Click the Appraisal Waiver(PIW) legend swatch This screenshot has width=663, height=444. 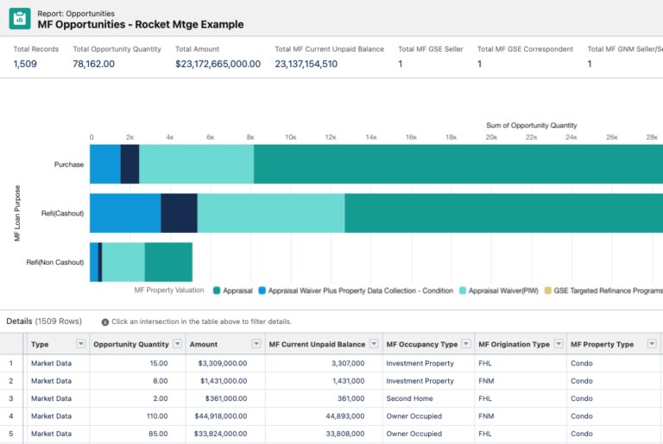pos(463,291)
